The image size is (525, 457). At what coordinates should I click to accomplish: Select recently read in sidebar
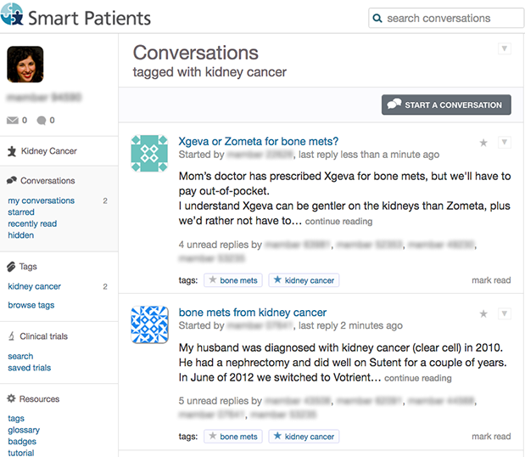(32, 223)
